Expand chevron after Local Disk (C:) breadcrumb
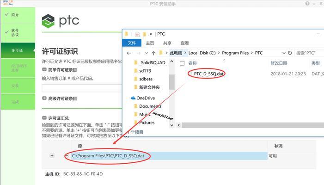 pos(219,53)
